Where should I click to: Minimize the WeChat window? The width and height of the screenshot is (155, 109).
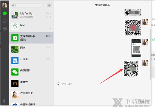(x=137, y=5)
